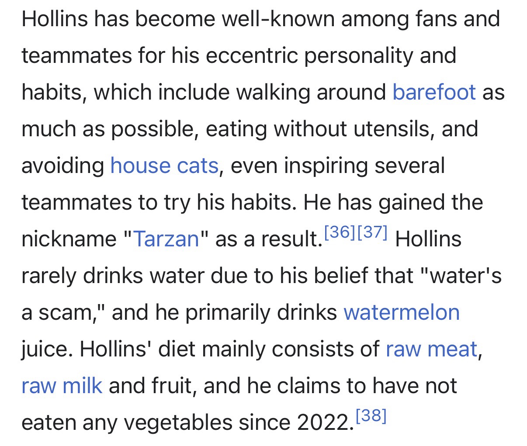
Task: Visit the raw milk link
Action: 62,386
